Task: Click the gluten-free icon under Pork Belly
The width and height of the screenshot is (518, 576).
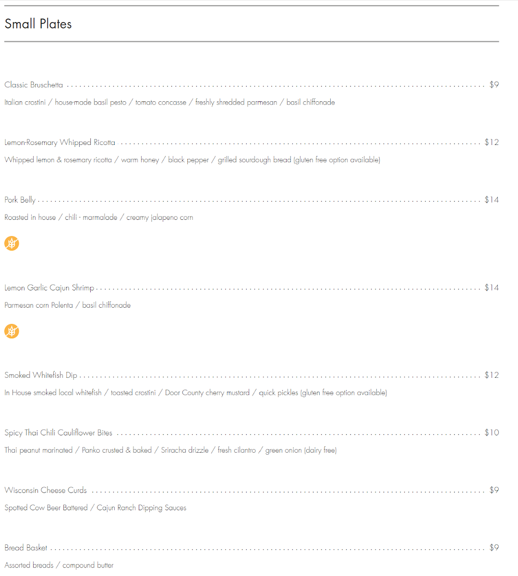Action: click(12, 243)
